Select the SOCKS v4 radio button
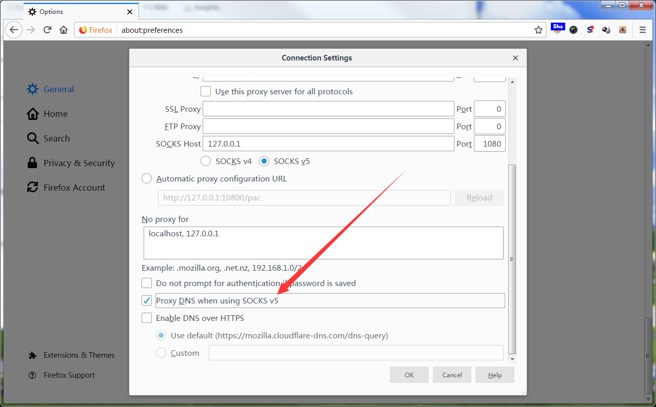656x407 pixels. point(206,161)
